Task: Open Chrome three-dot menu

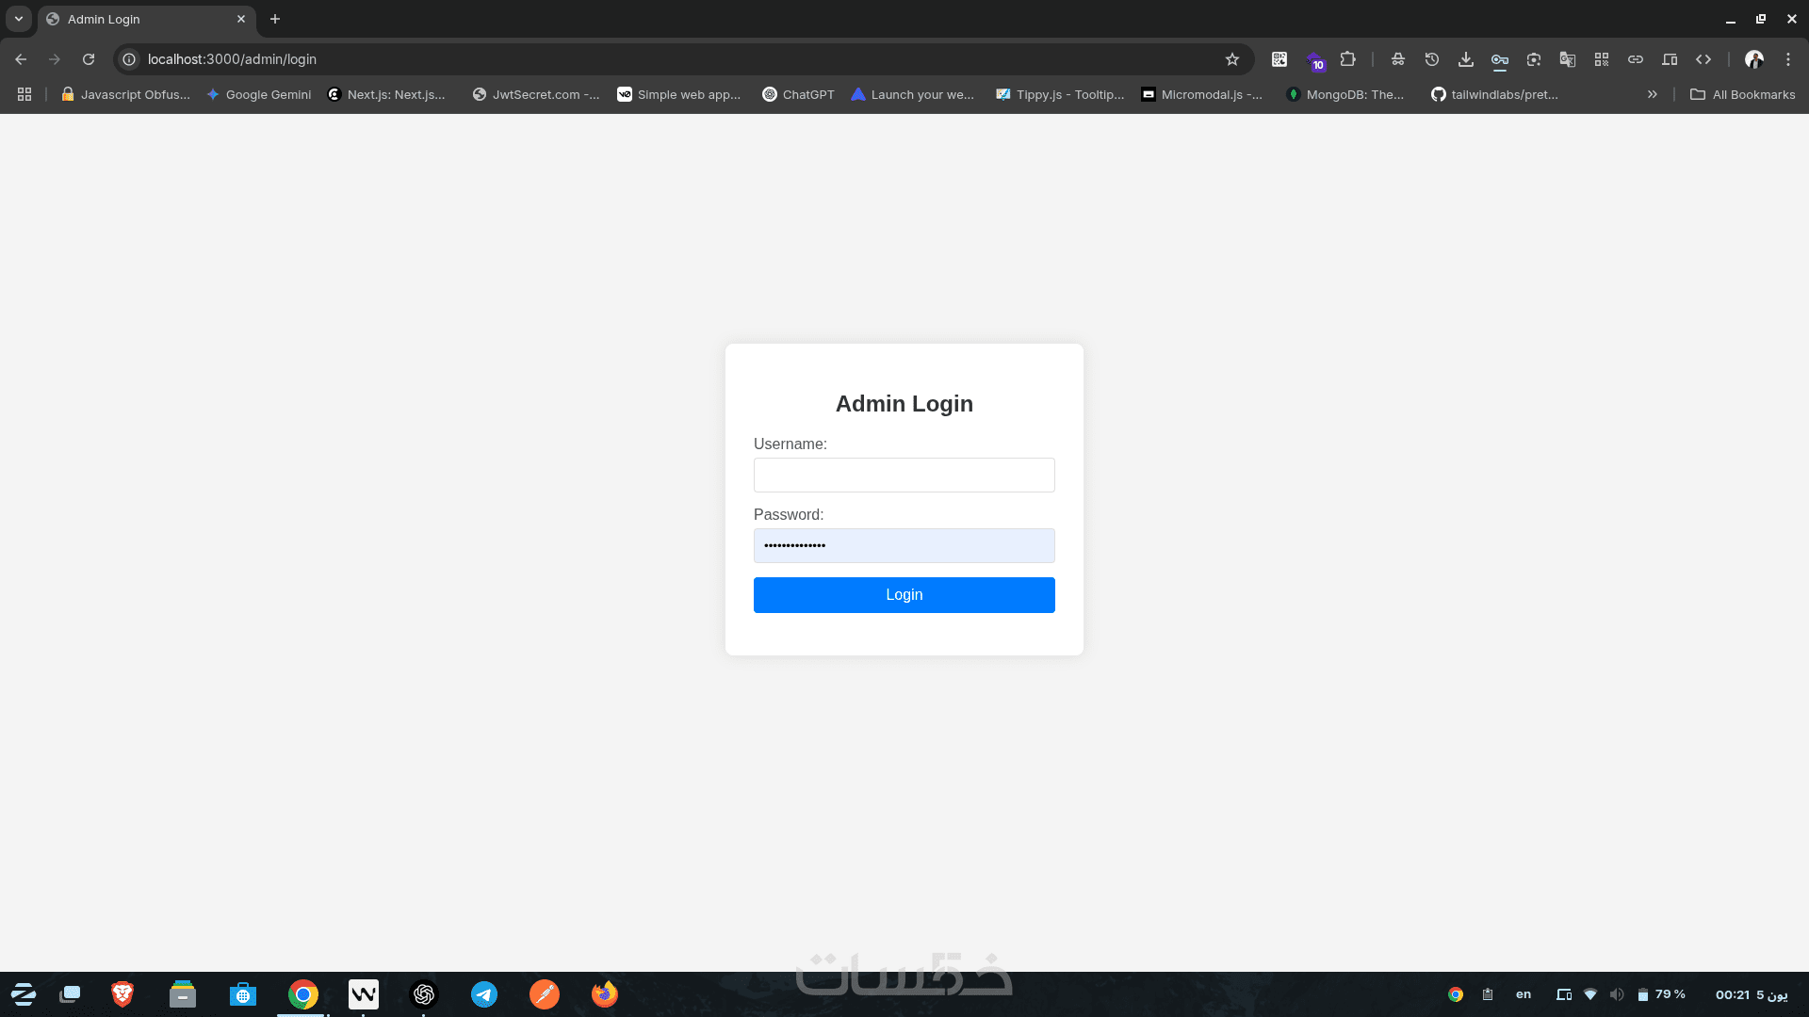Action: tap(1788, 59)
